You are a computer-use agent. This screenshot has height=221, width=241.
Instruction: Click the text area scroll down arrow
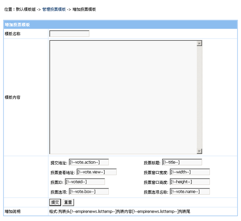pyautogui.click(x=199, y=151)
